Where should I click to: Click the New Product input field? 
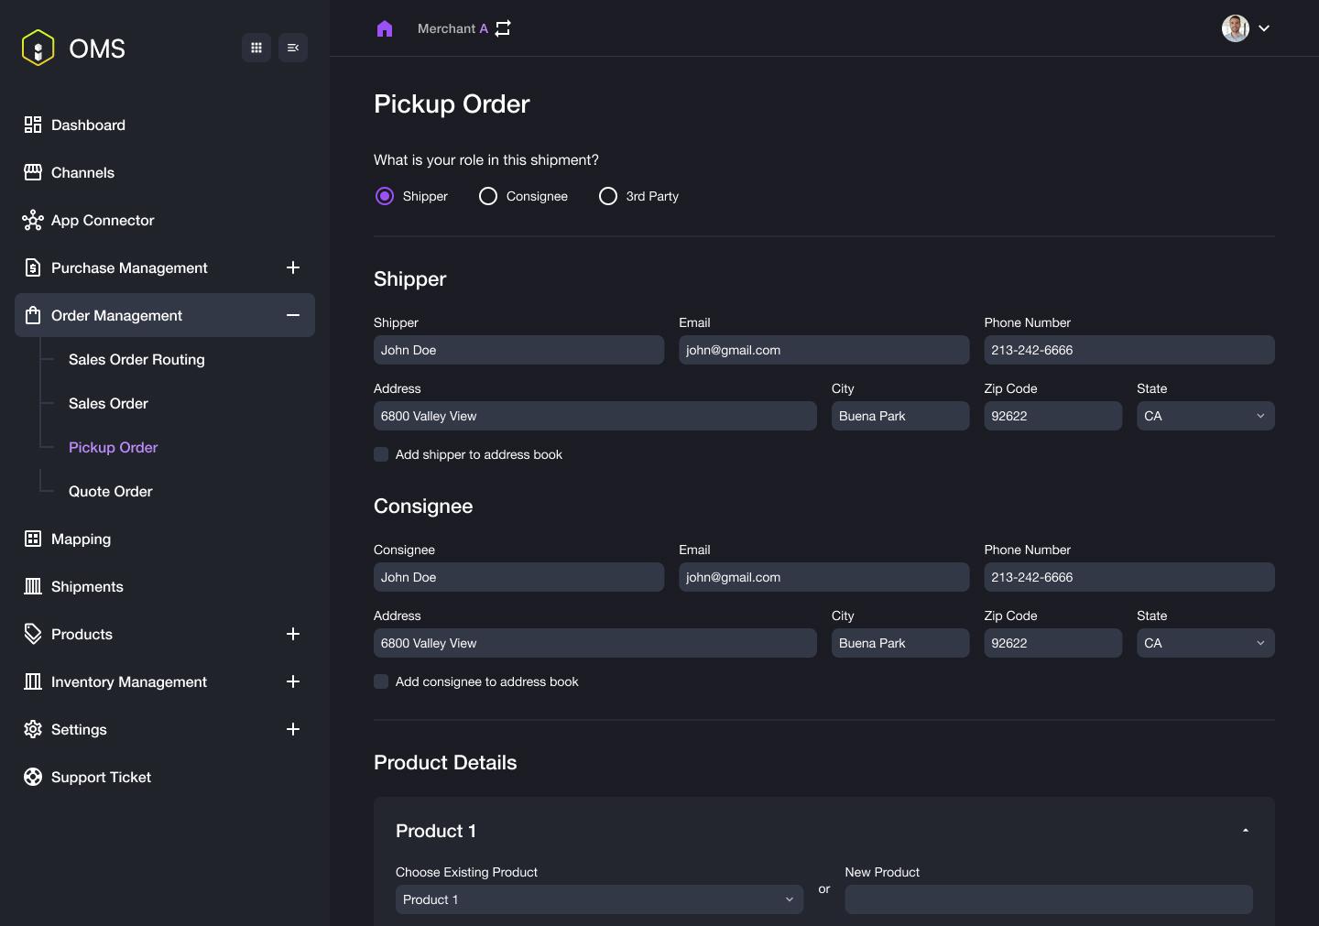pos(1049,899)
